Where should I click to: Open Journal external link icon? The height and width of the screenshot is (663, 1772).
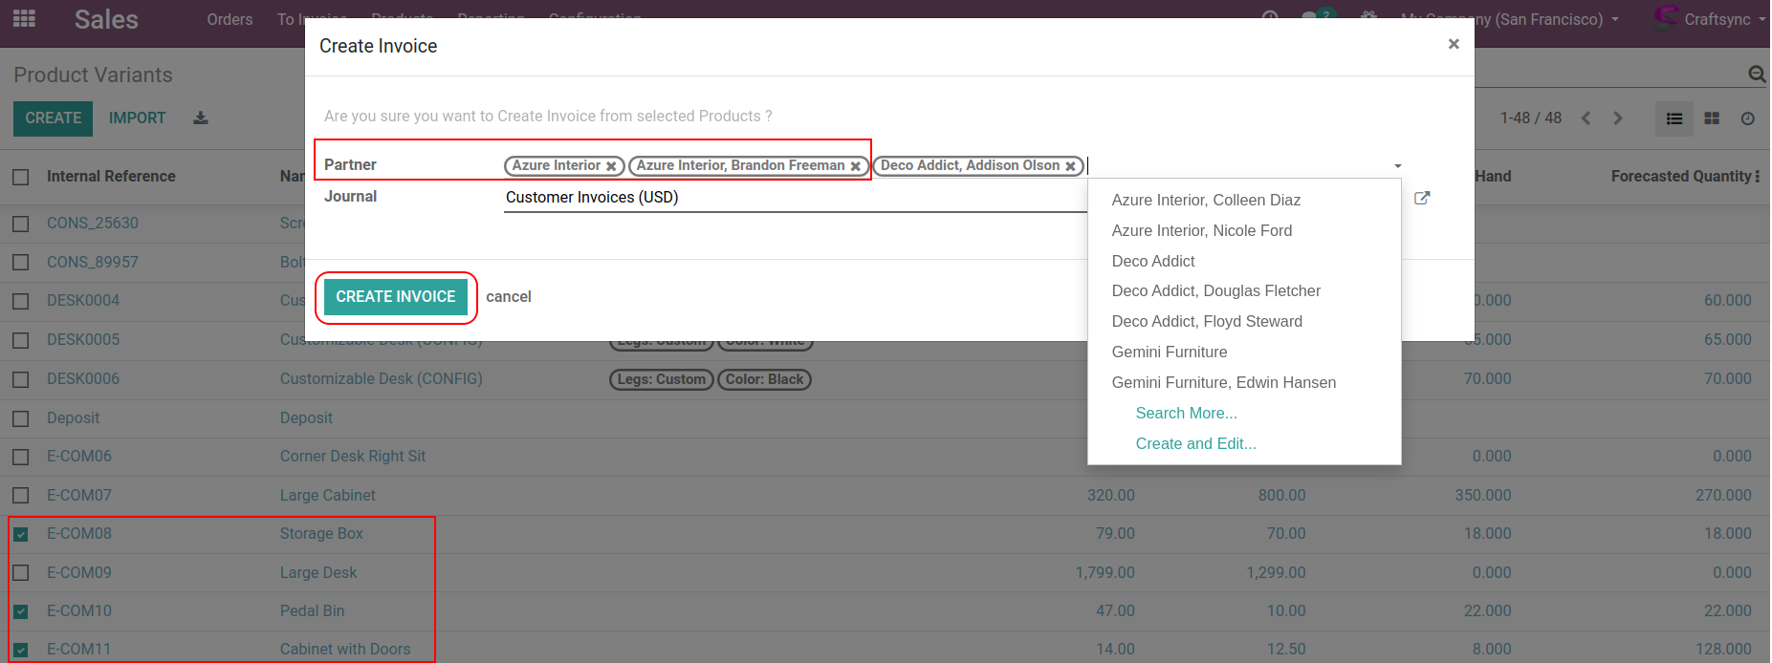[1421, 198]
